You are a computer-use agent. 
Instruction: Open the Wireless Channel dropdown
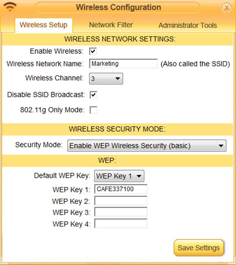pos(106,79)
